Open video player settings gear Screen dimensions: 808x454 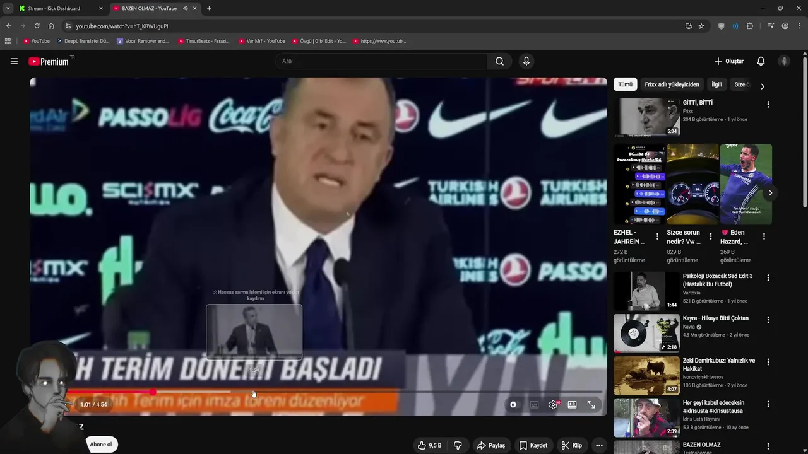pos(553,405)
